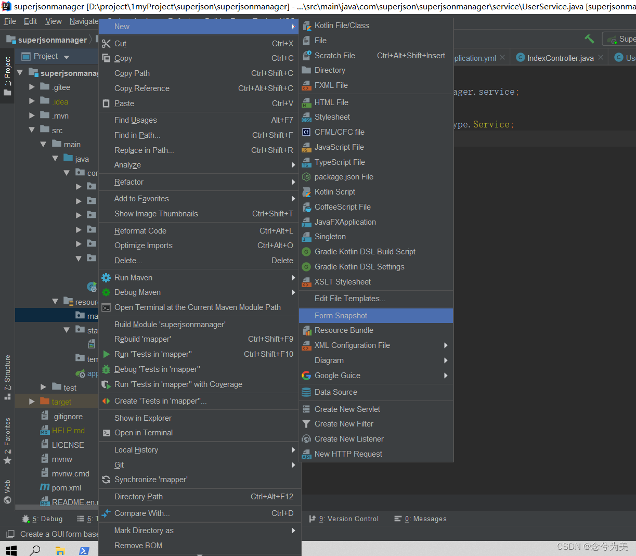This screenshot has height=556, width=636.
Task: Expand the .idea folder
Action: [x=32, y=101]
